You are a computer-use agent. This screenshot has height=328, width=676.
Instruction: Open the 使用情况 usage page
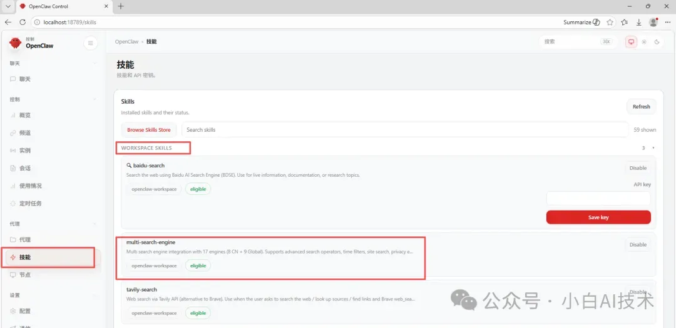53,186
